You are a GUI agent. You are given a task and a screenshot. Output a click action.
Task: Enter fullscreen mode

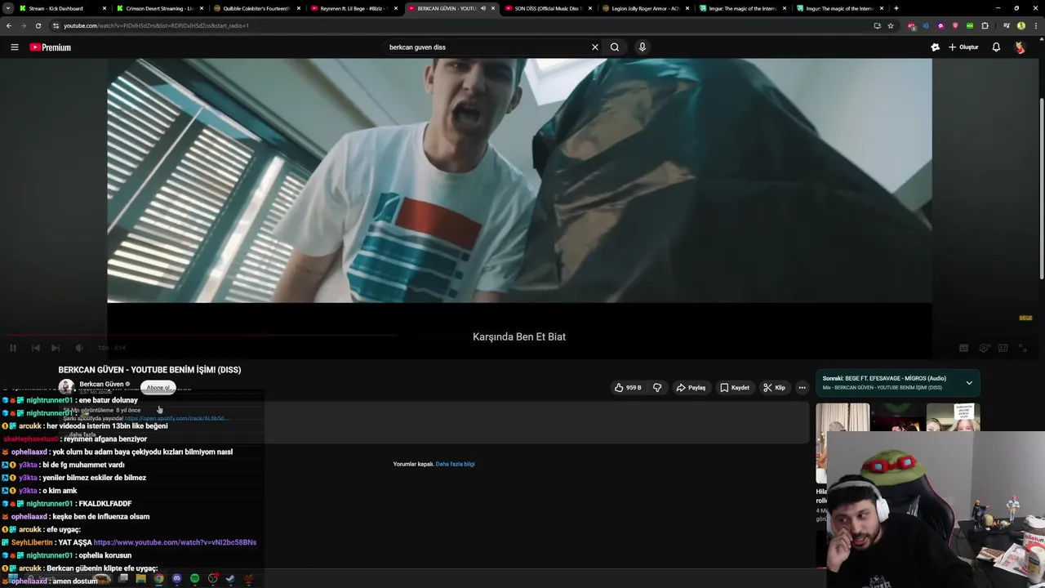(x=1023, y=348)
